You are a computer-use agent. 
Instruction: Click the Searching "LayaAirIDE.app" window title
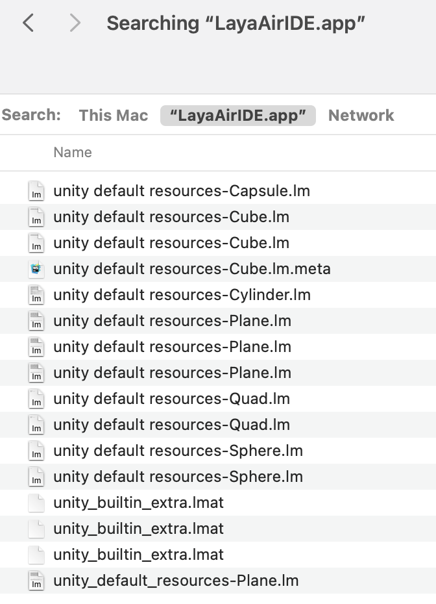[236, 23]
